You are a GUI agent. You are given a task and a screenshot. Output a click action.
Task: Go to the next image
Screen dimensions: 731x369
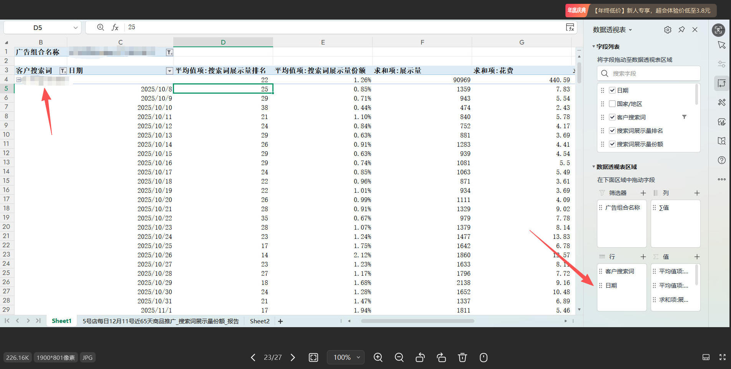click(293, 357)
